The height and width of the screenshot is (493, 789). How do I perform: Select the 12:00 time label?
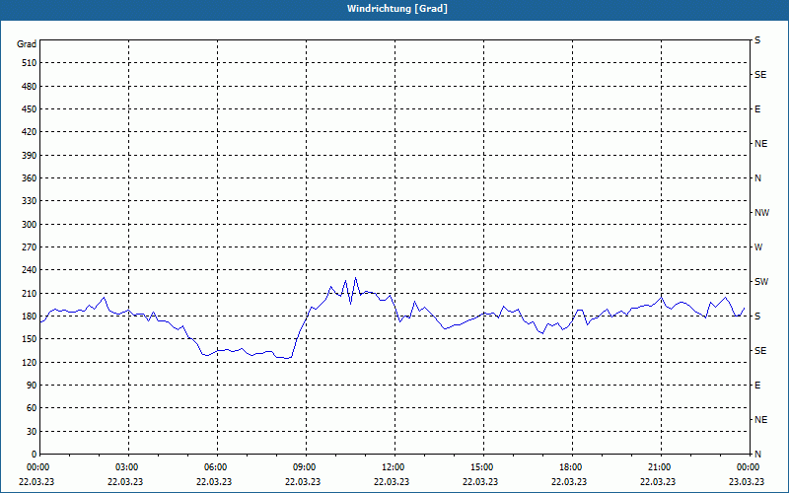393,467
